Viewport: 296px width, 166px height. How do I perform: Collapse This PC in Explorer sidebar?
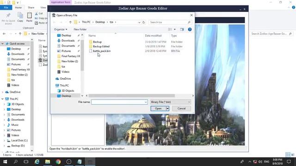pyautogui.click(x=2, y=99)
